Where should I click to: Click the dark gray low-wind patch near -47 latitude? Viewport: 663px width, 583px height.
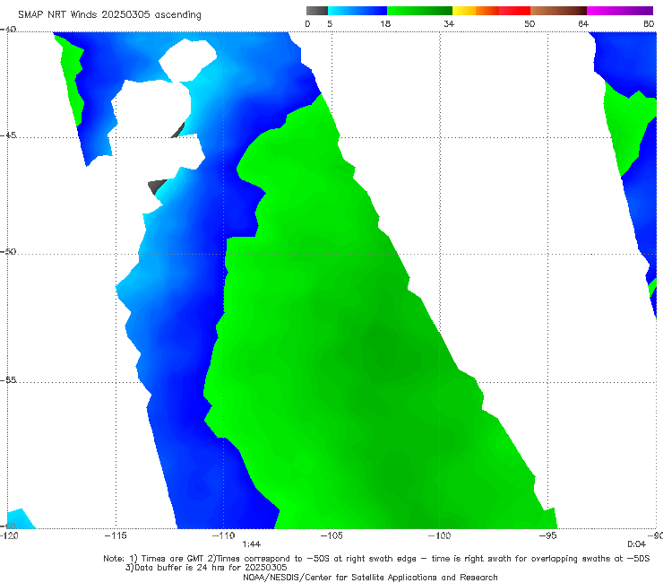click(157, 186)
